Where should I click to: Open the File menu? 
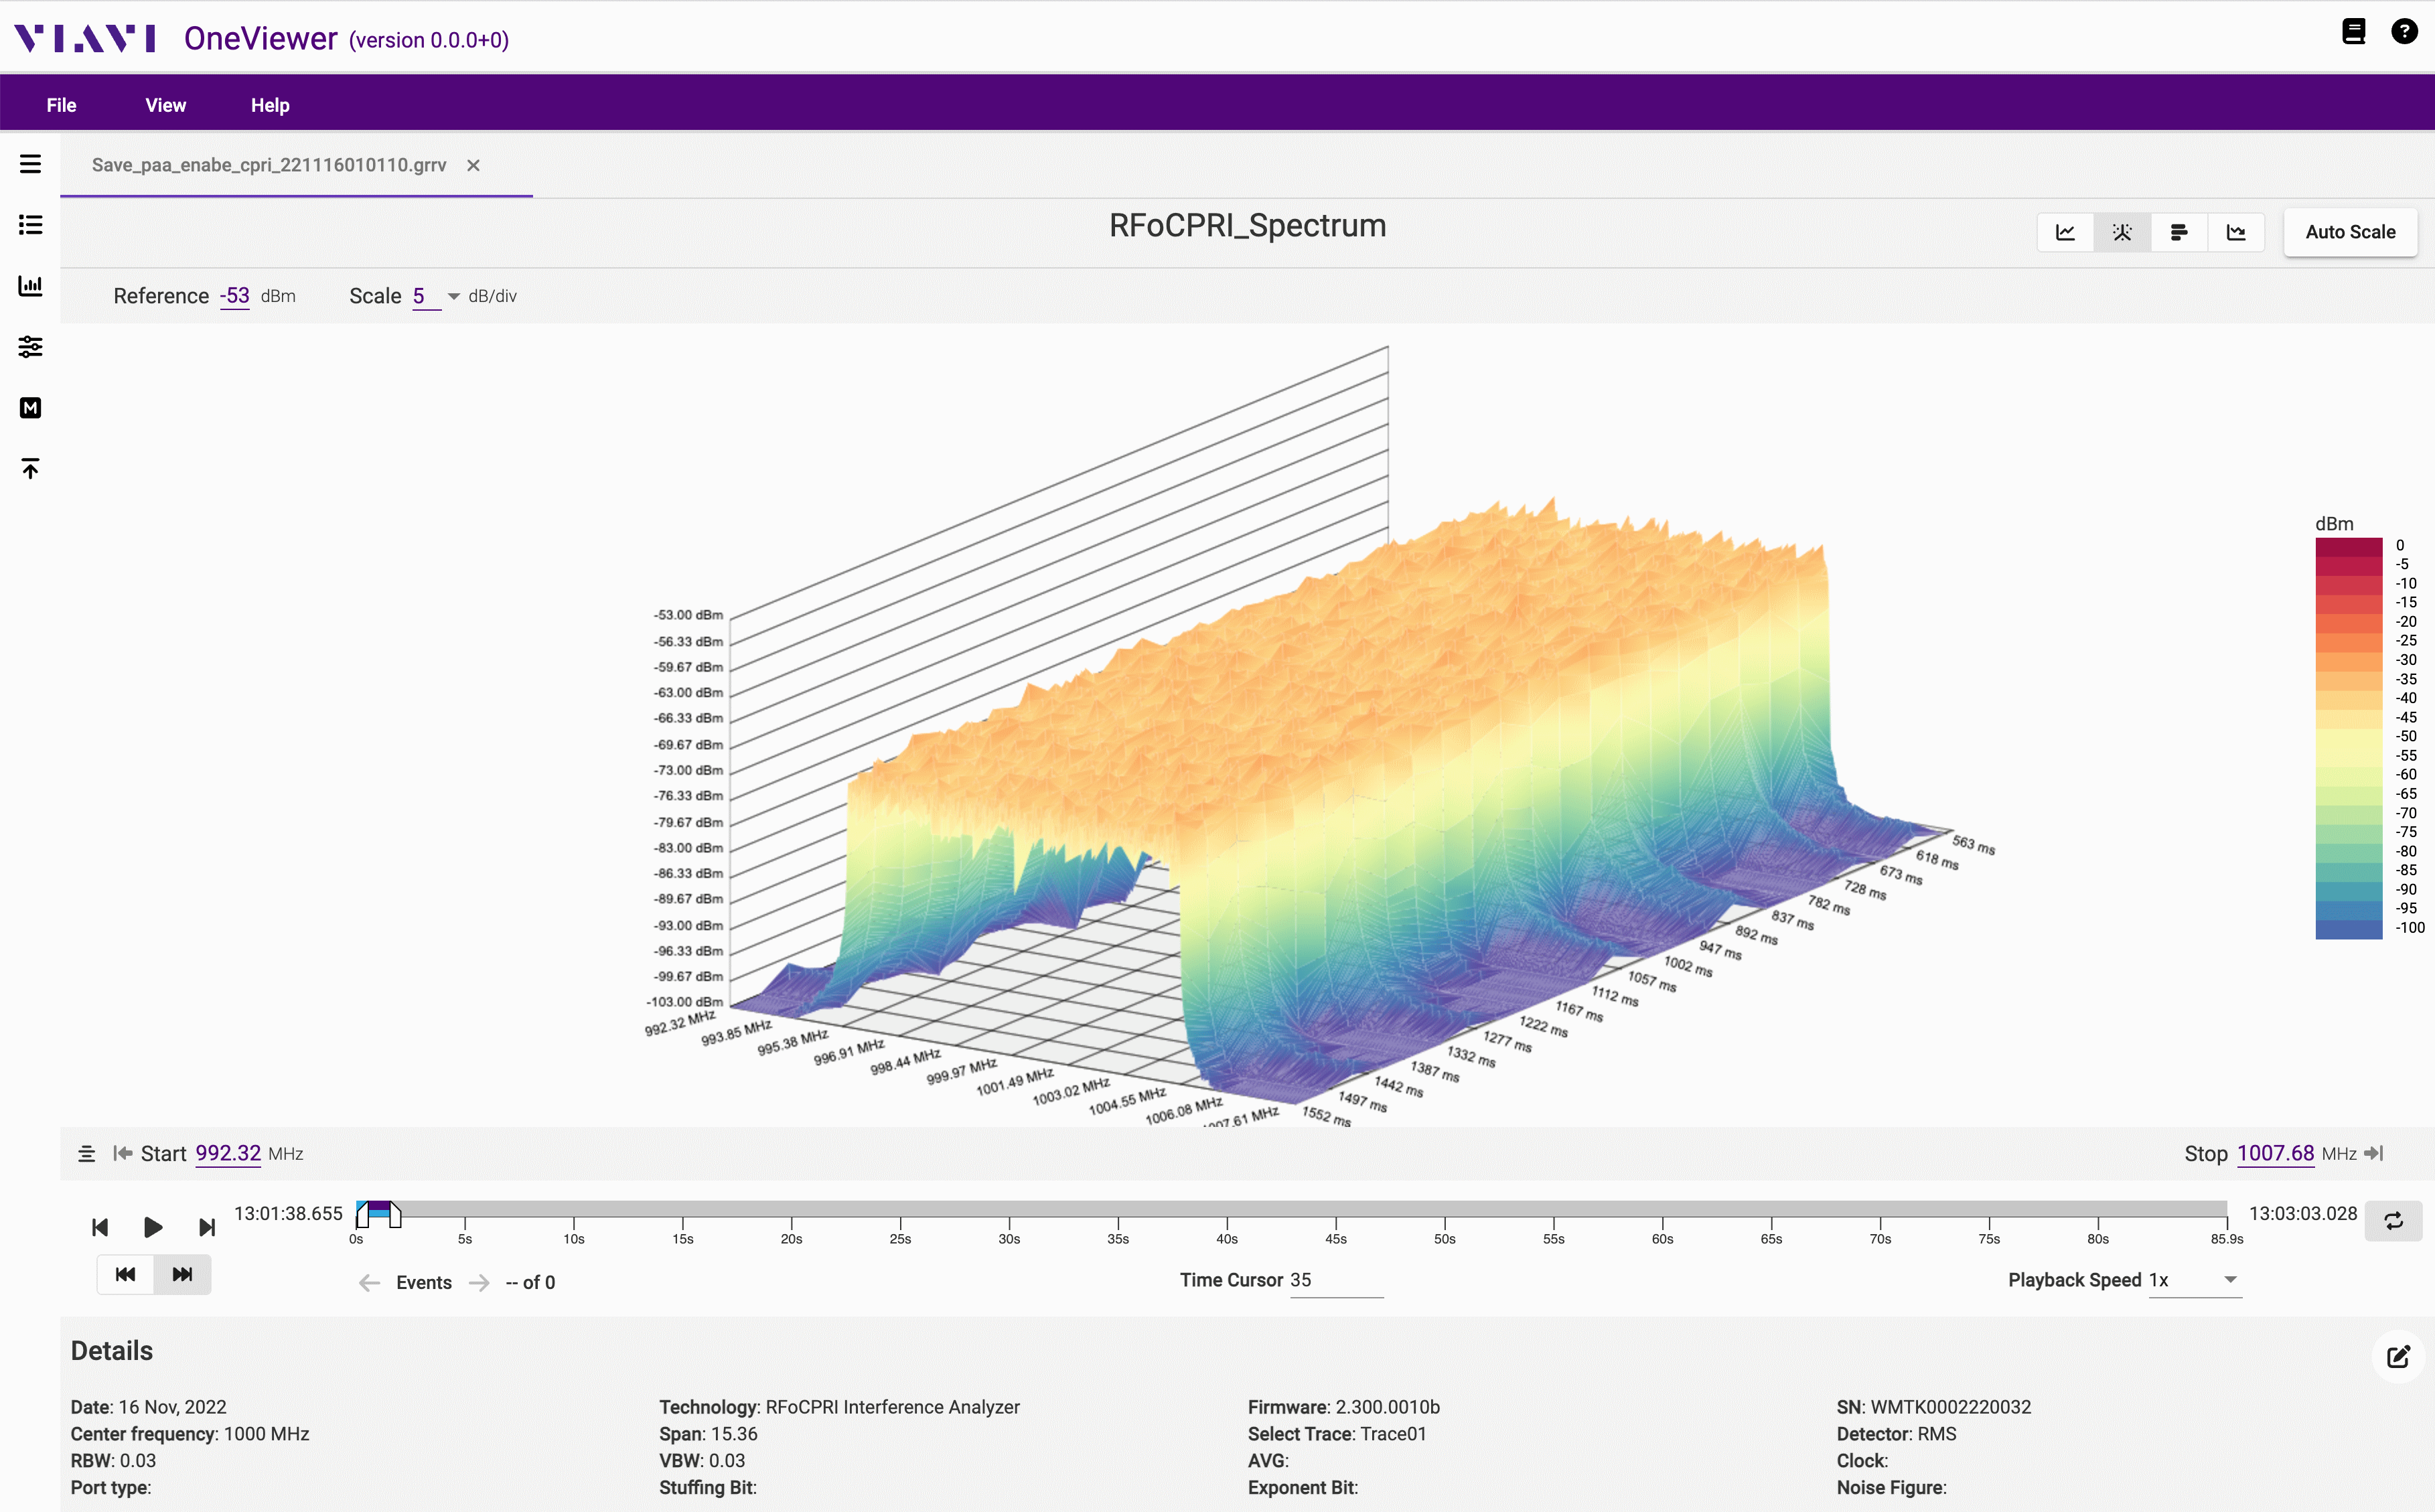pos(61,105)
